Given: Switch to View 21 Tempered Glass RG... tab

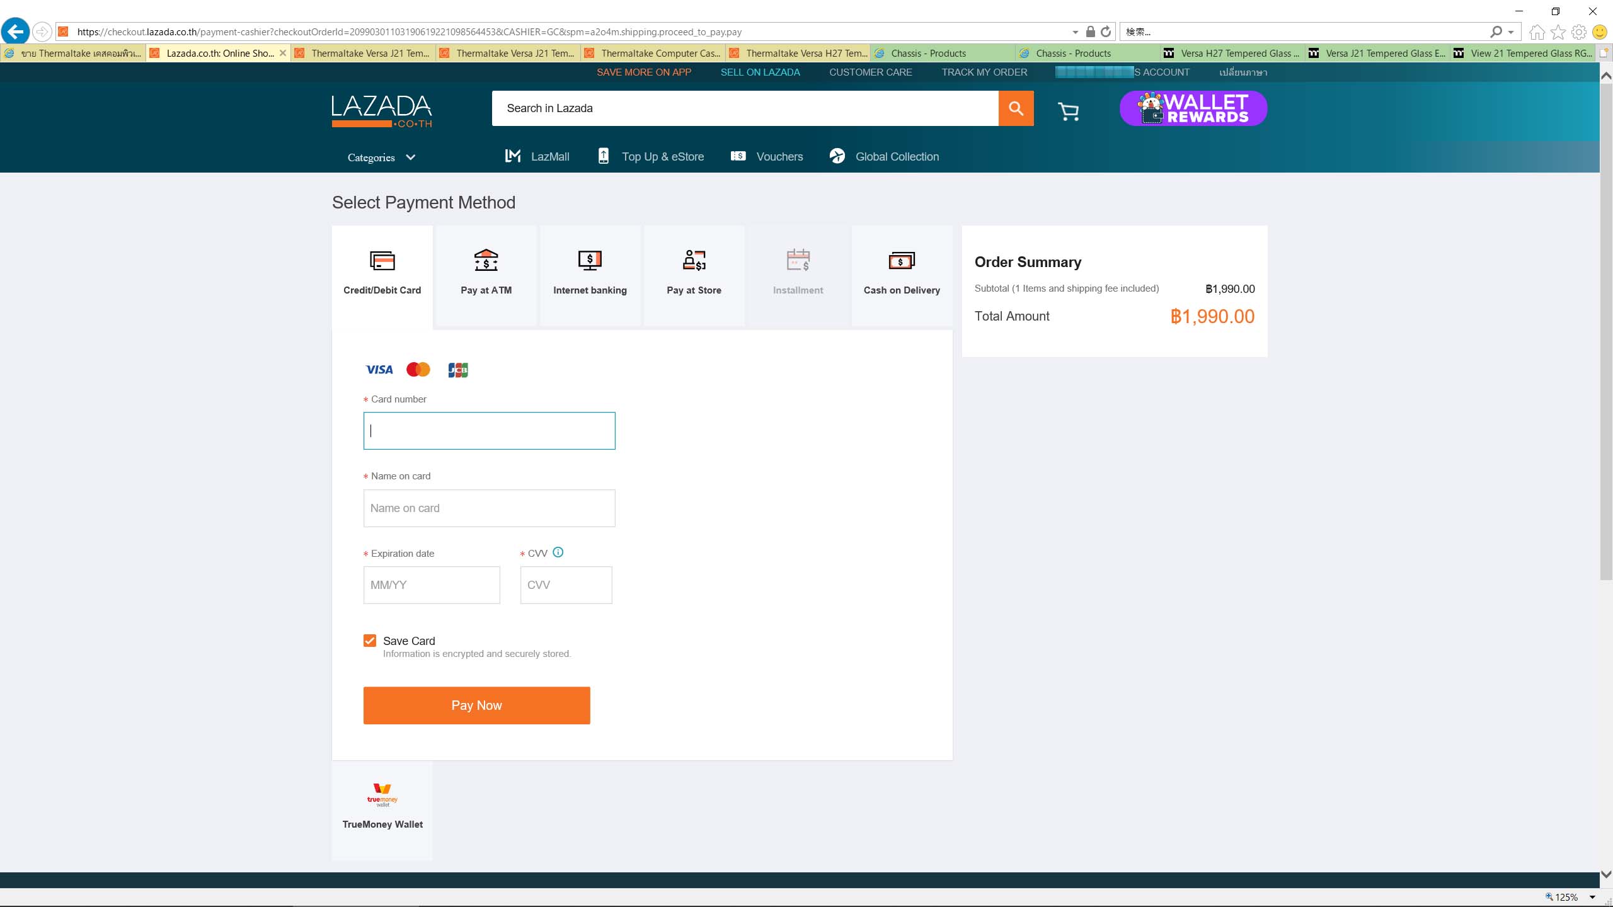Looking at the screenshot, I should point(1522,53).
